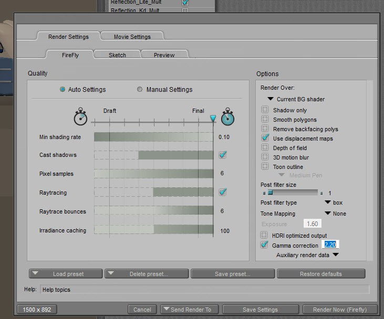Enable Depth of field checkbox
Image resolution: width=384 pixels, height=319 pixels.
tap(265, 147)
